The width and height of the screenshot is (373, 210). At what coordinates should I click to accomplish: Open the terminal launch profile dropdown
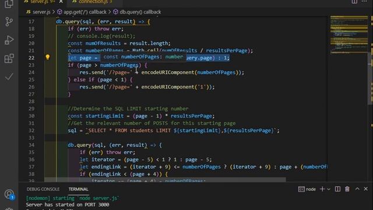tap(329, 189)
